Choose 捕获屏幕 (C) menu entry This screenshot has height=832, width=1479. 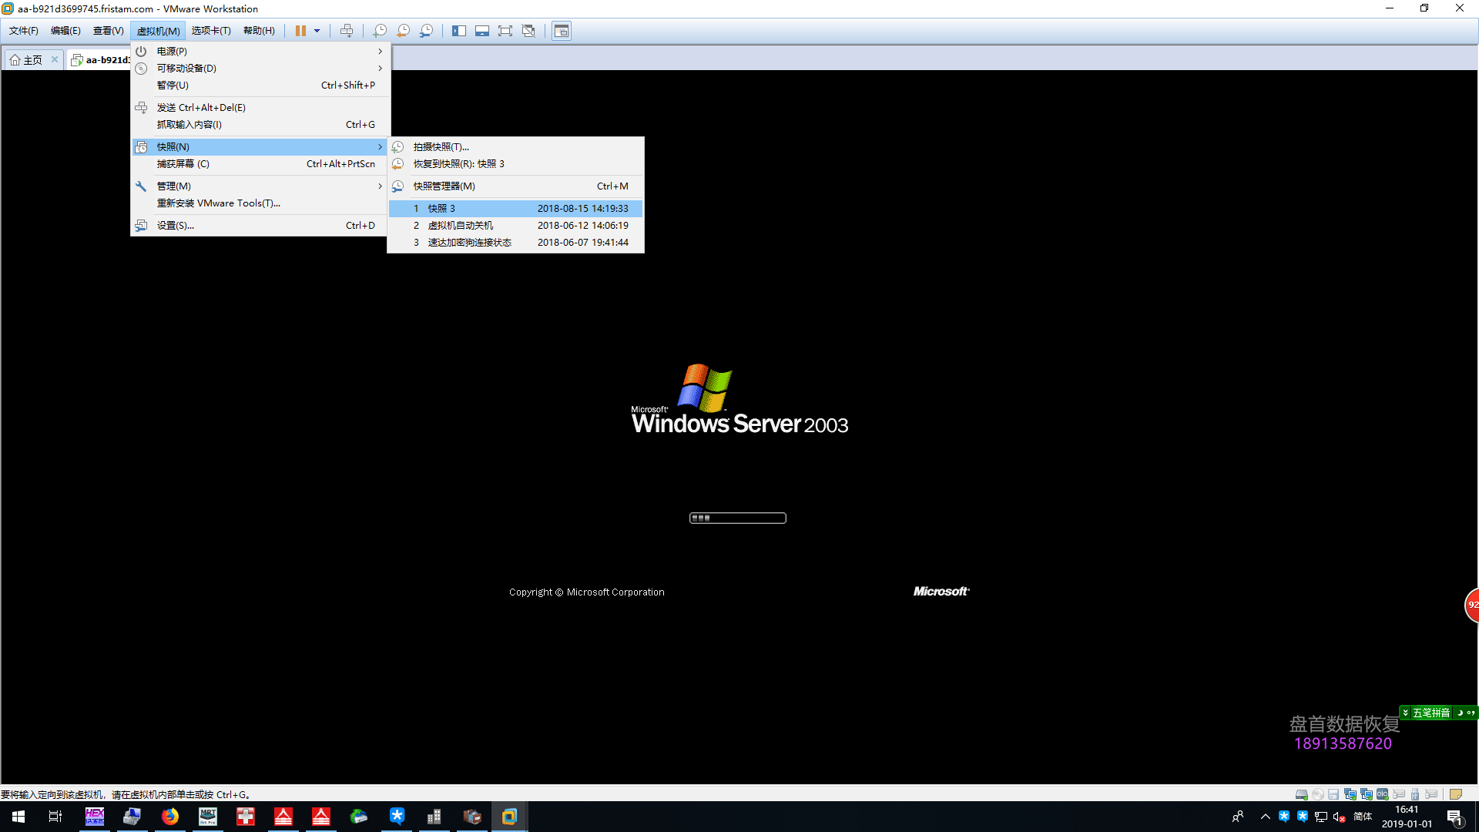pos(260,163)
